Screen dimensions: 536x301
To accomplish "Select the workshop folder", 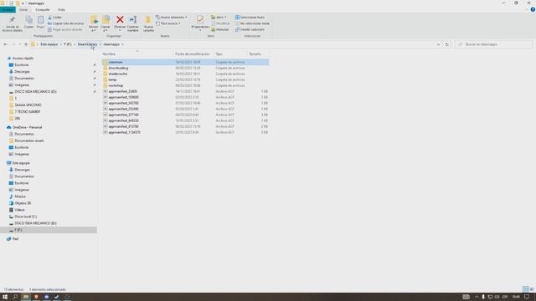I will (116, 85).
